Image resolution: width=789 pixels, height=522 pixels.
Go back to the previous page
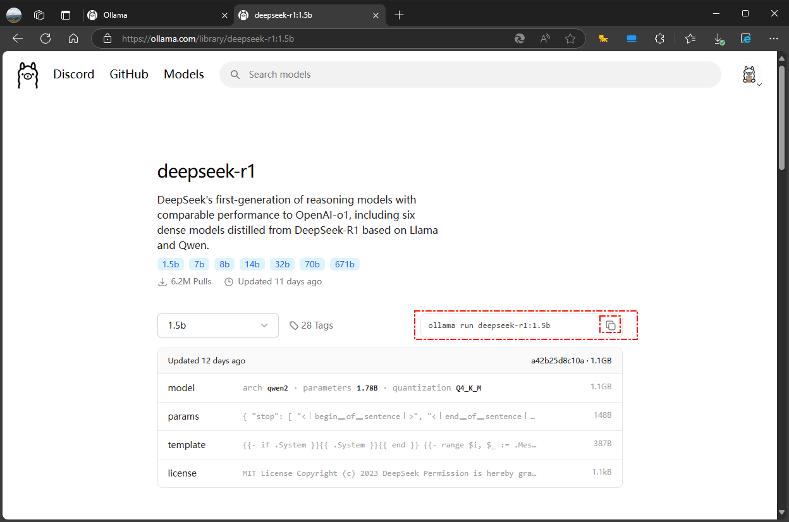click(18, 39)
